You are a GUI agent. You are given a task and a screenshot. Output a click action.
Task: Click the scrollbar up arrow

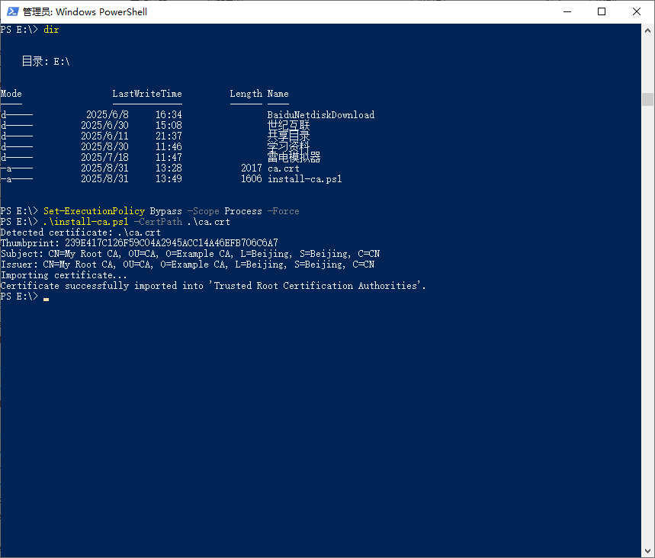click(x=648, y=30)
